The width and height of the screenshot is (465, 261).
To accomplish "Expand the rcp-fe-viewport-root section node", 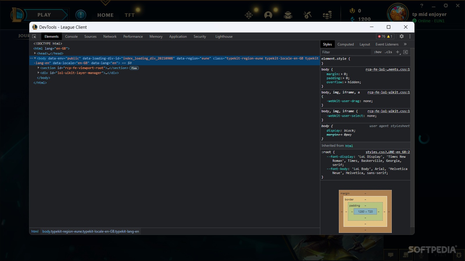I will point(38,68).
